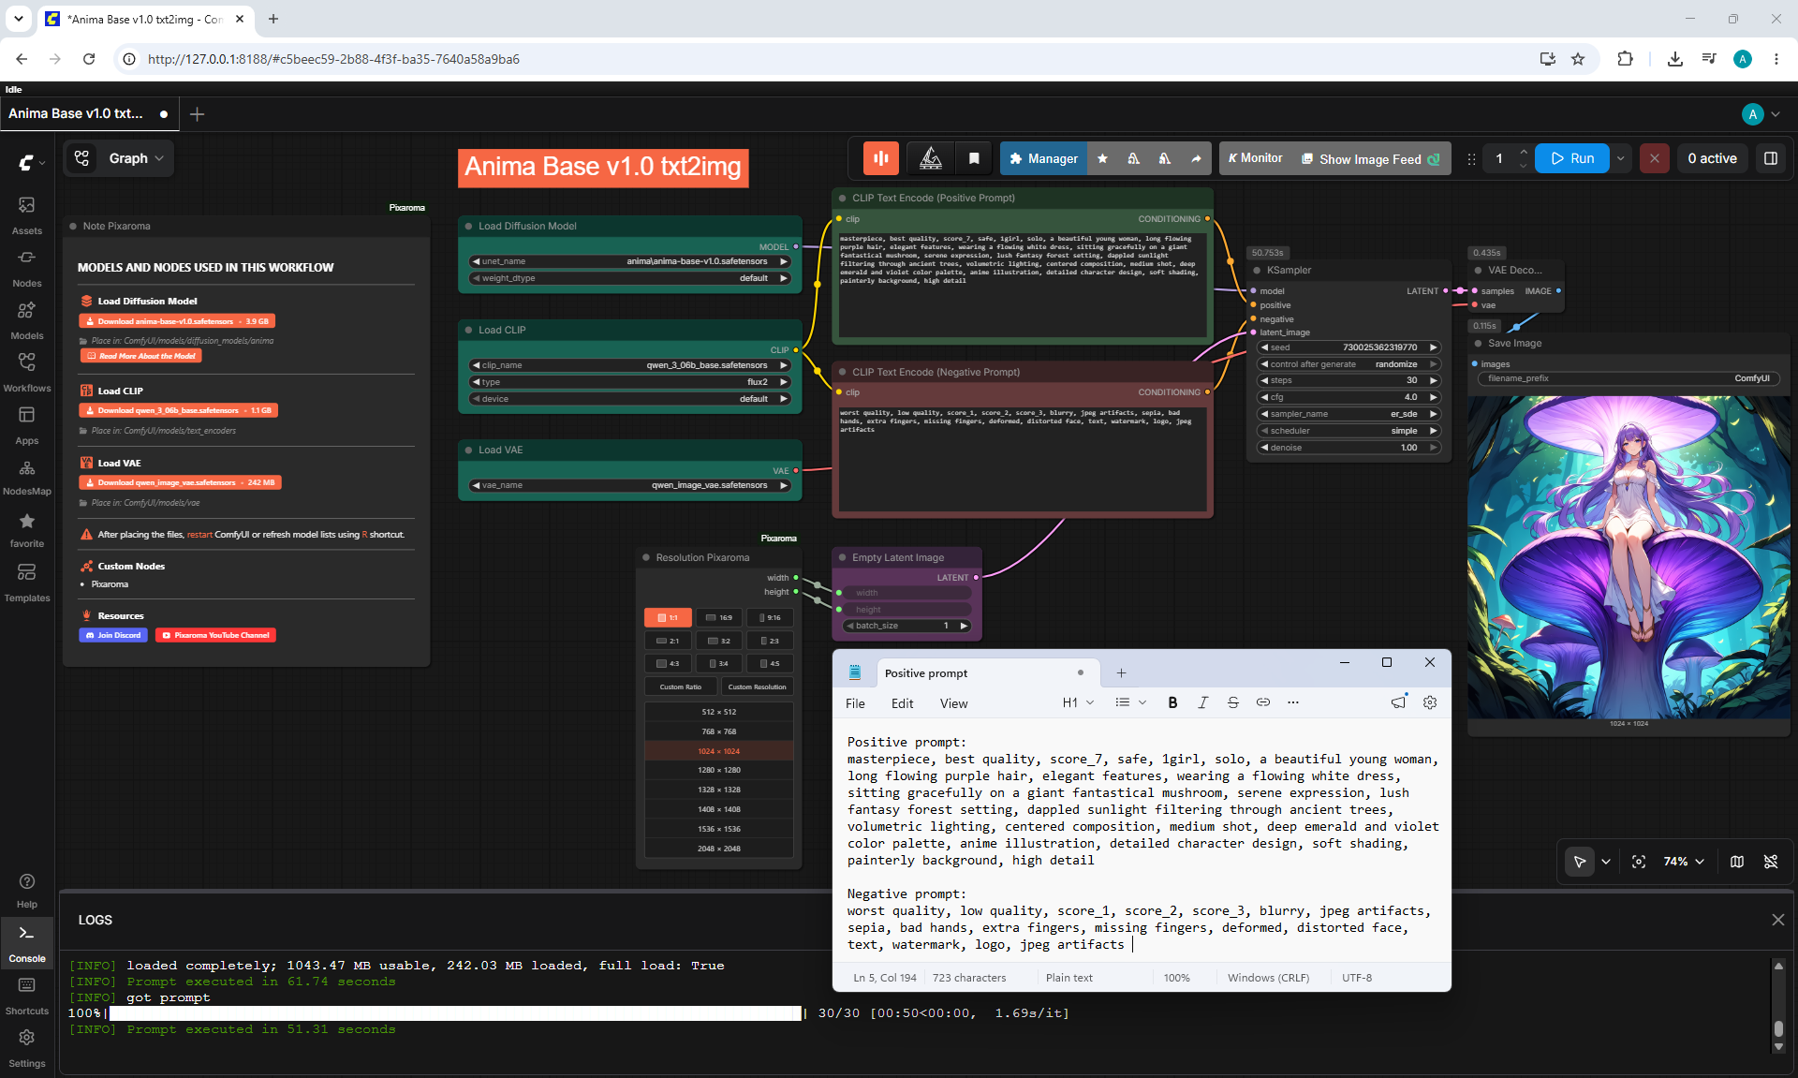The image size is (1798, 1078).
Task: Click the fit view frame icon
Action: coord(1639,862)
